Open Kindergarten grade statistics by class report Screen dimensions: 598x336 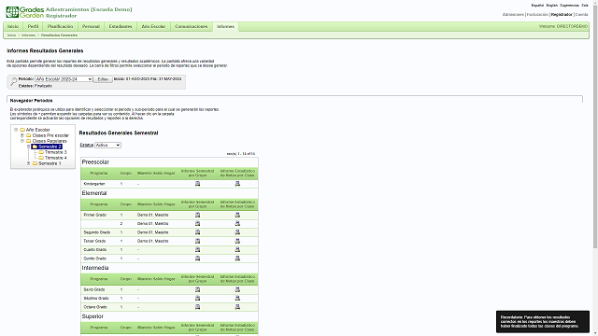237,184
